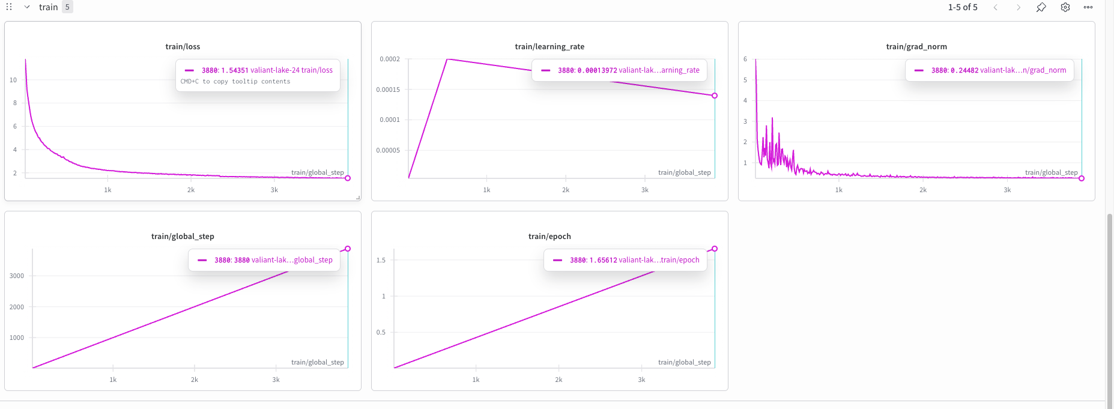1114x409 pixels.
Task: Click the train/epoch chart title
Action: coord(549,236)
